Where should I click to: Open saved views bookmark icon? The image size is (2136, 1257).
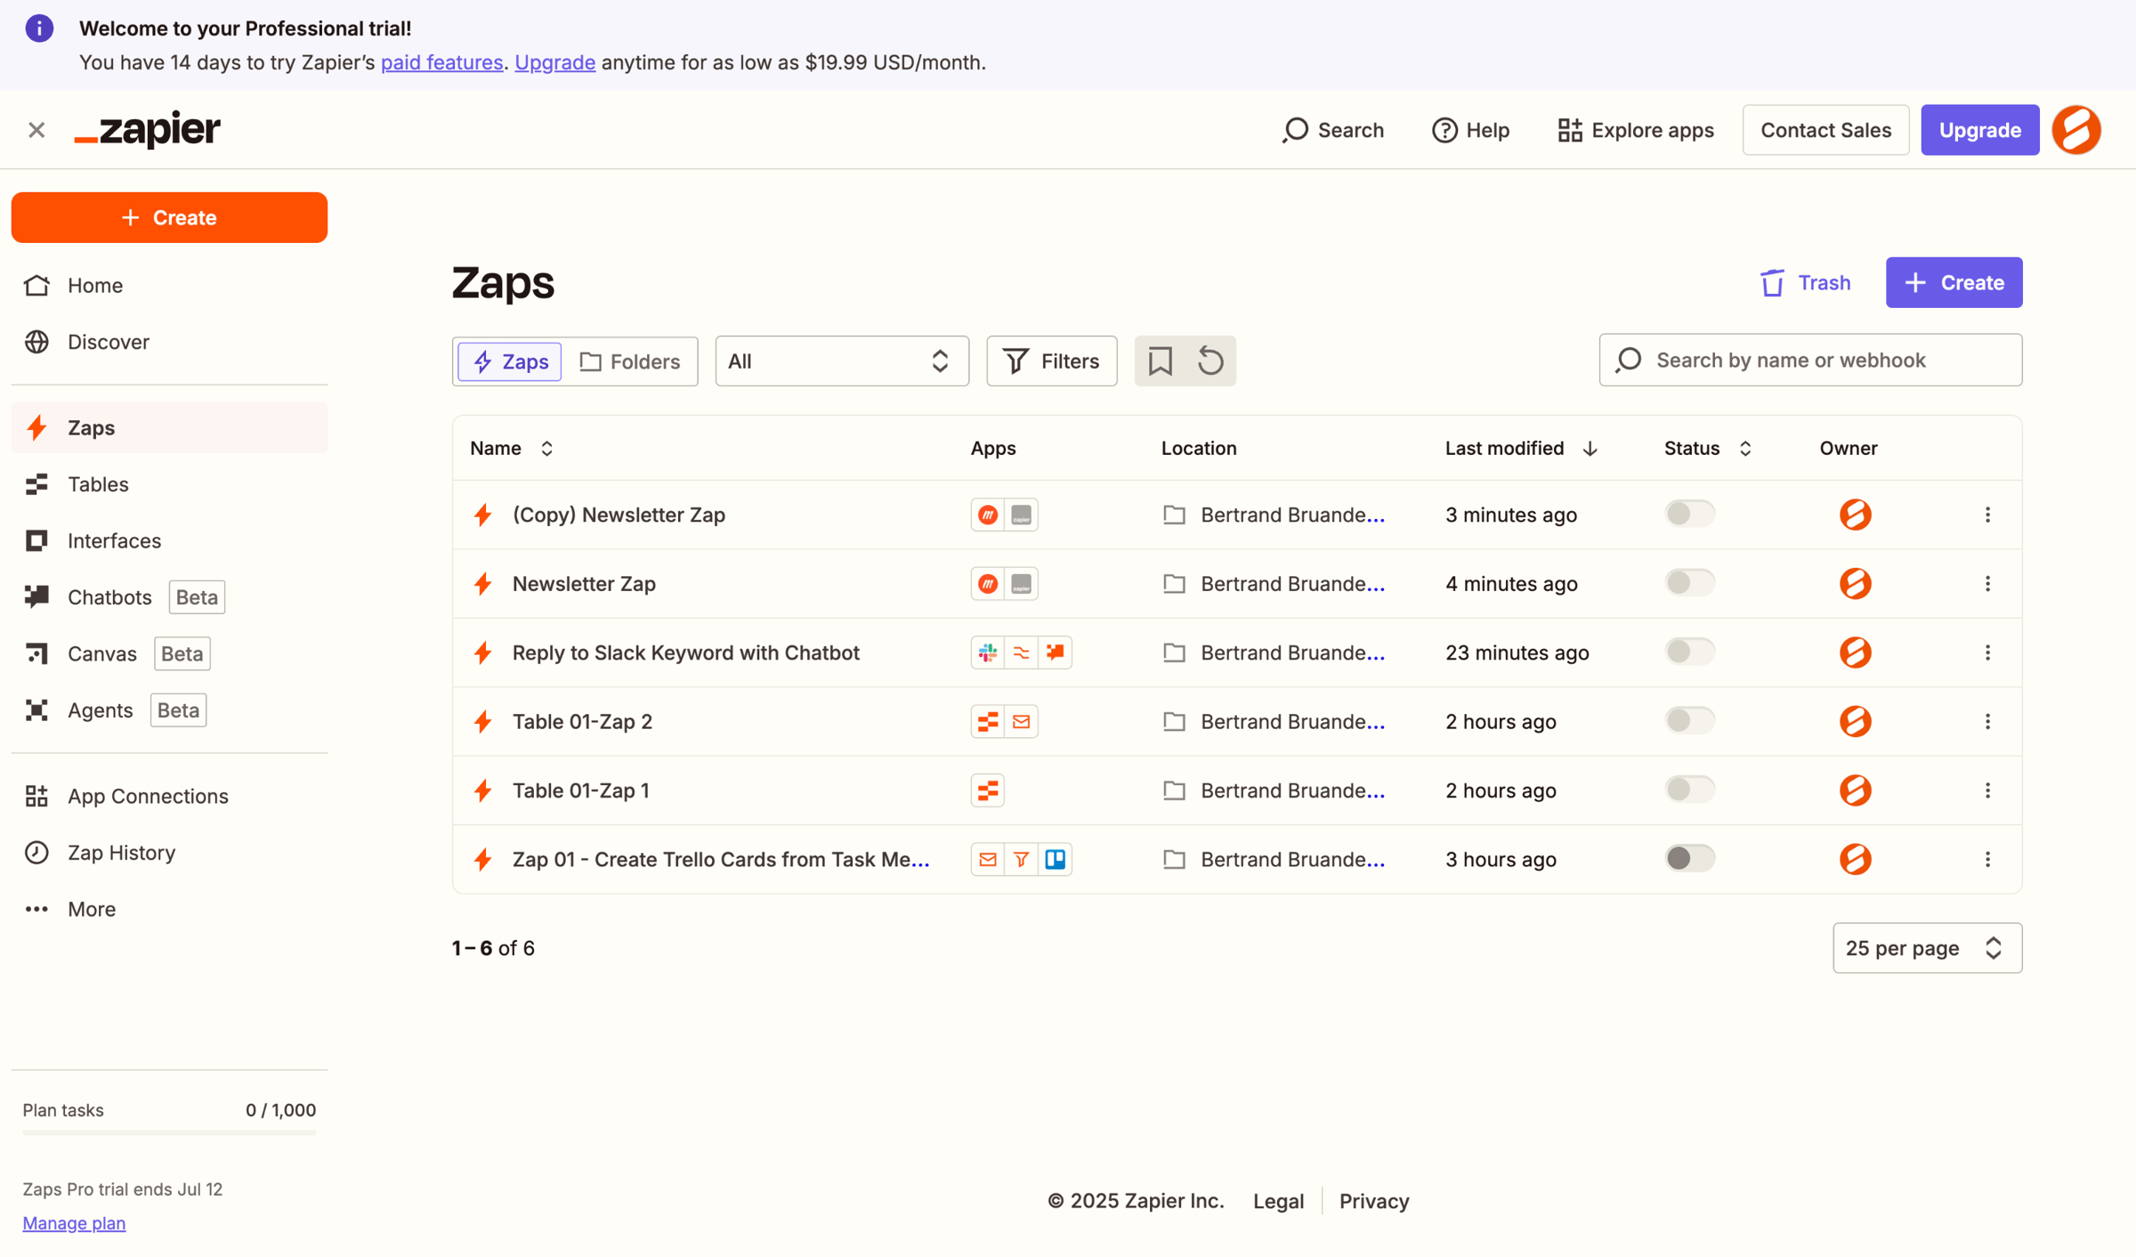pyautogui.click(x=1160, y=361)
